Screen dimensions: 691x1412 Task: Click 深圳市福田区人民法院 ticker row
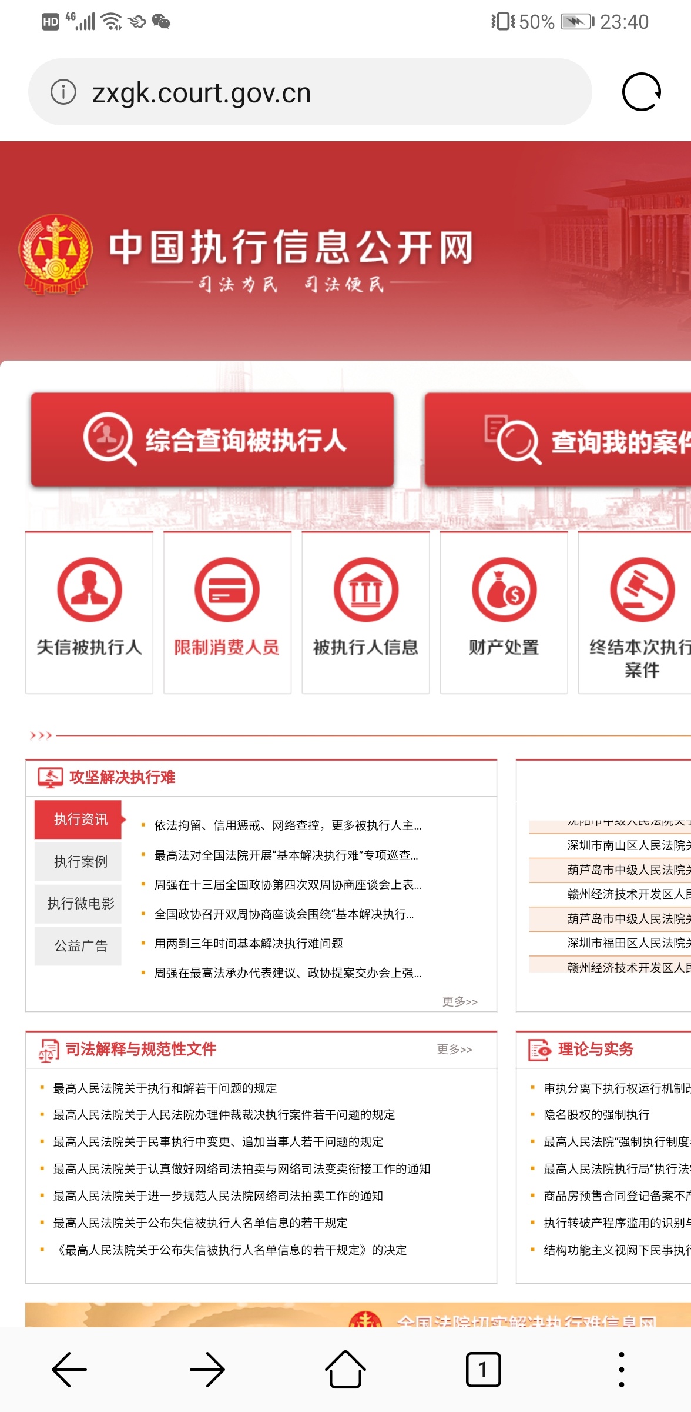click(x=610, y=943)
